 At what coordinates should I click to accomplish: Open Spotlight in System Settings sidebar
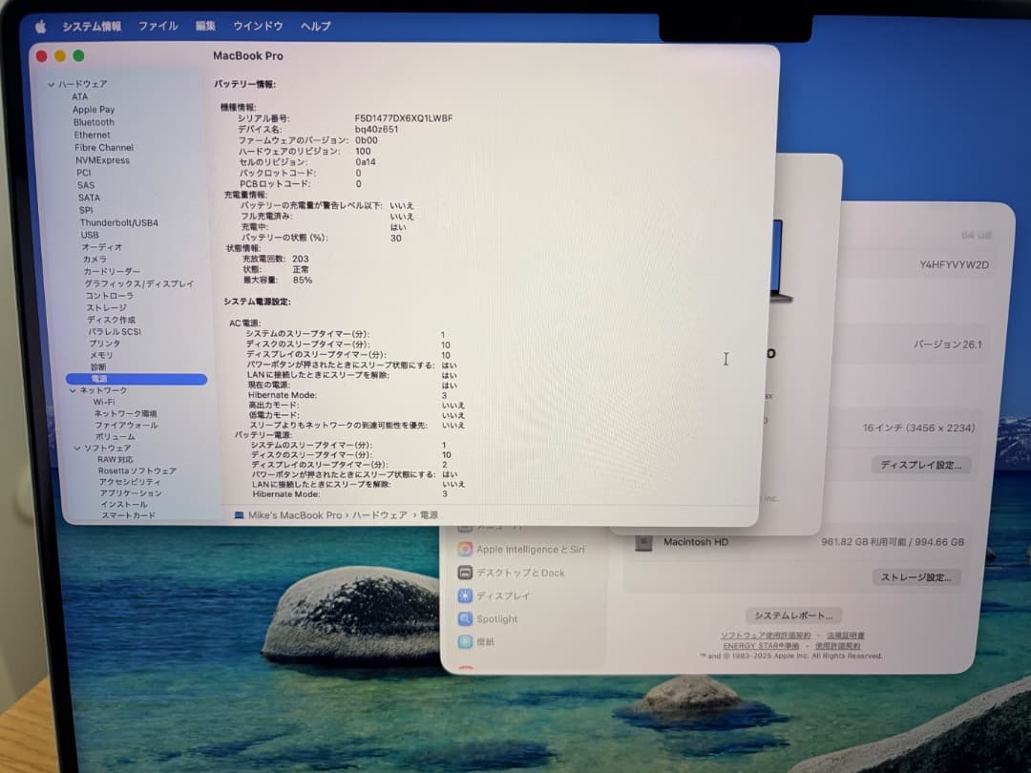488,618
